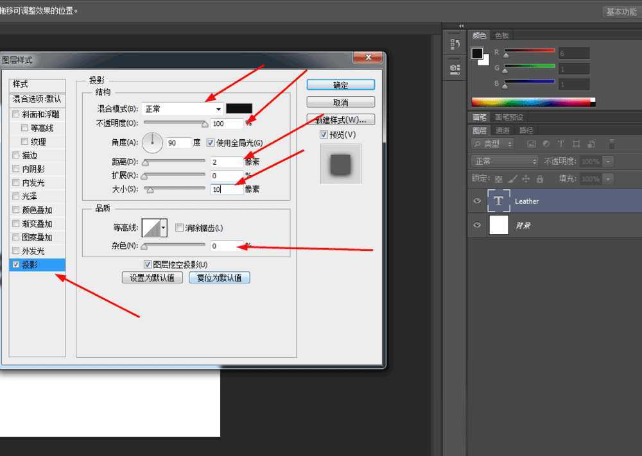Click the shape layers filter icon
The height and width of the screenshot is (456, 642).
coord(576,144)
